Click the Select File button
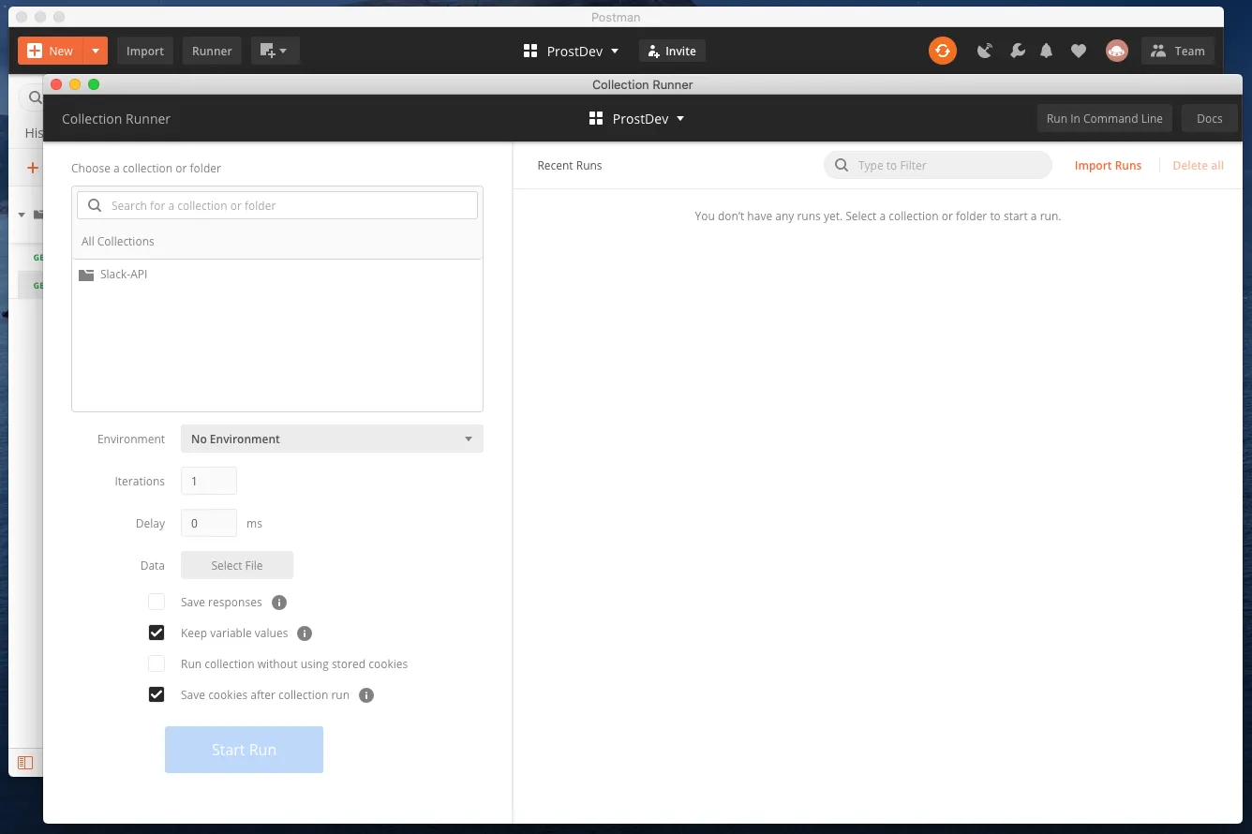This screenshot has width=1252, height=834. click(x=237, y=565)
